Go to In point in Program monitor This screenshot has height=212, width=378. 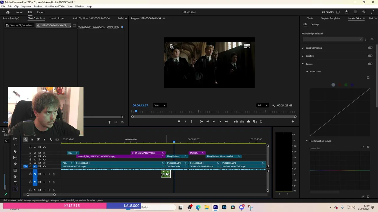pyautogui.click(x=201, y=121)
